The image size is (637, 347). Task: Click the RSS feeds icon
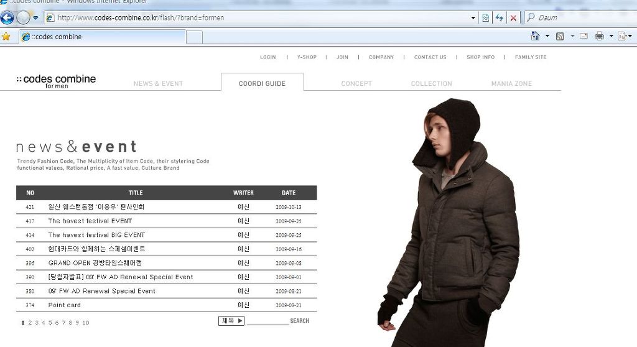(x=560, y=36)
